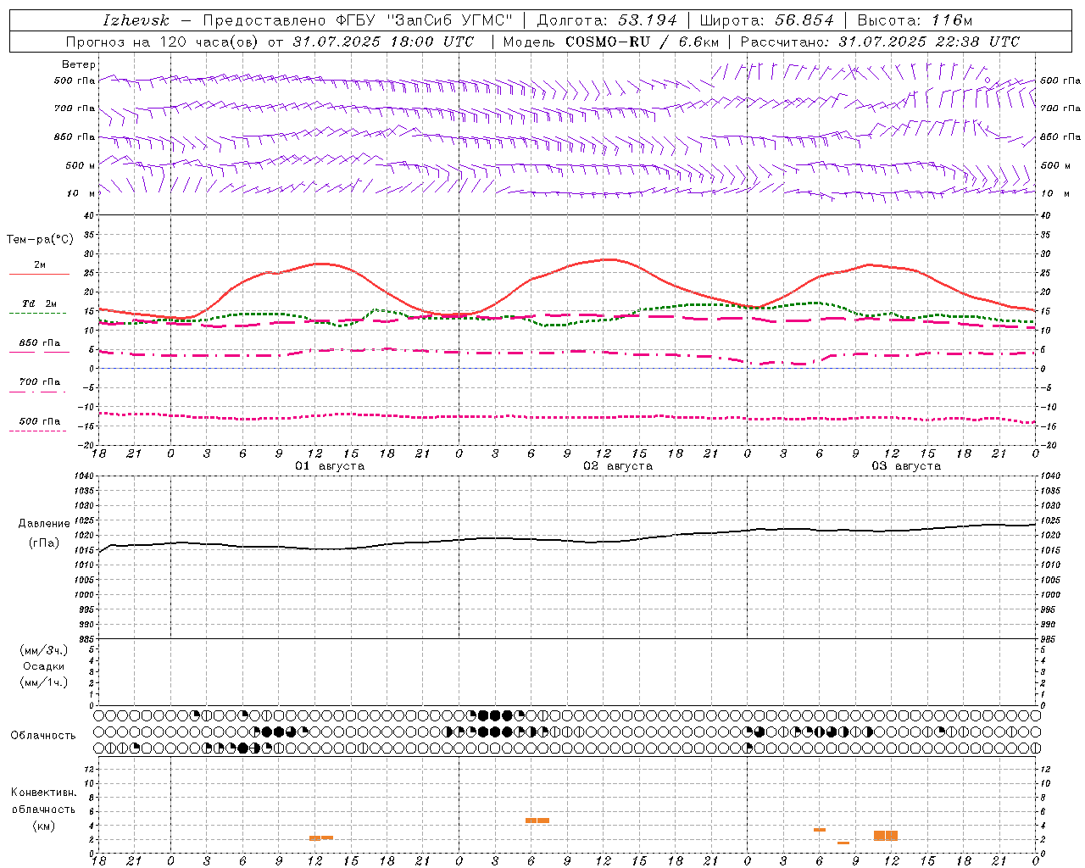Viewport: 1085px width, 868px height.
Task: Click 'Прогноз на 120 часа(ов)' forecast start text
Action: point(163,42)
